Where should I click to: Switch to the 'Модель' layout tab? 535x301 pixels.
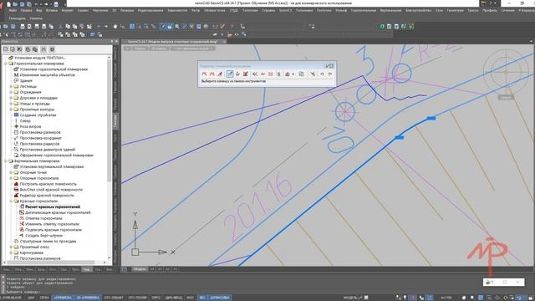tap(140, 269)
